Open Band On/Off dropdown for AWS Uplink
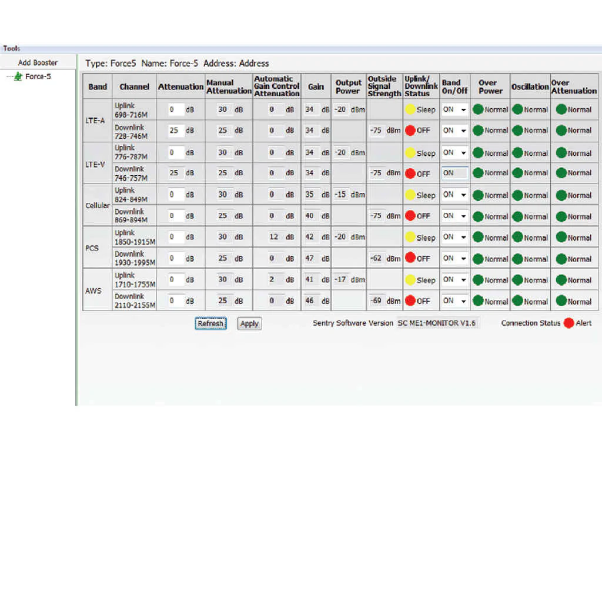 454,279
